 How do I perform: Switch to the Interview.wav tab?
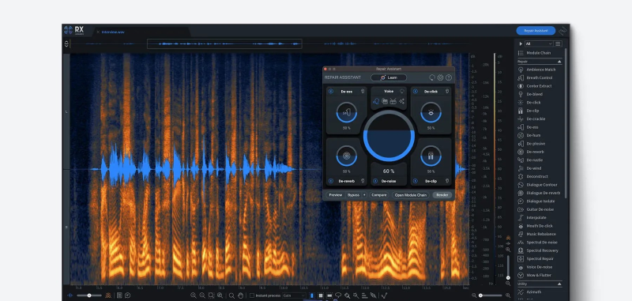point(113,32)
